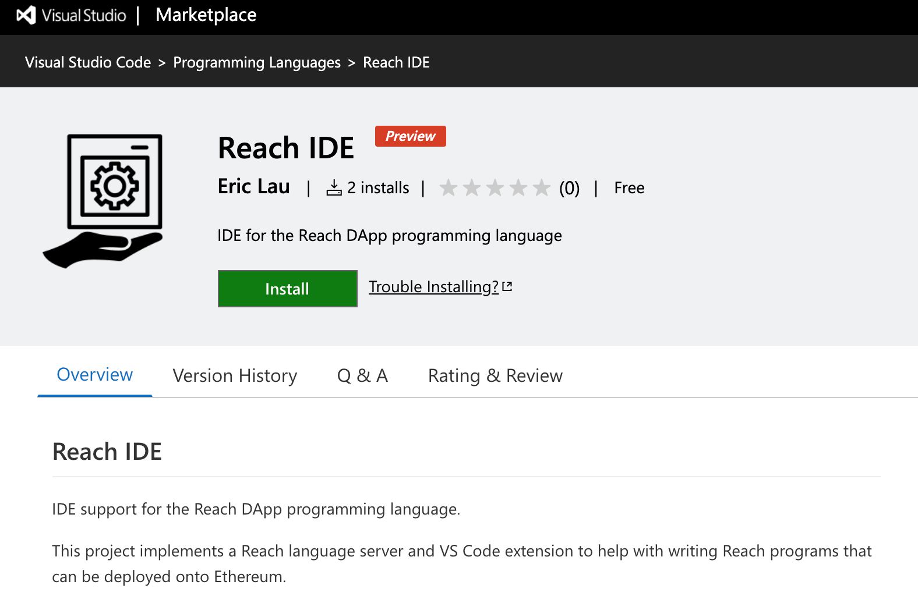Image resolution: width=918 pixels, height=610 pixels.
Task: Click the 'IDE support for the Reach DApp' sentence
Action: pyautogui.click(x=256, y=509)
